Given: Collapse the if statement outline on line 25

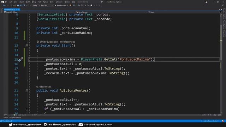Looking at the screenshot, I should [x=27, y=109].
